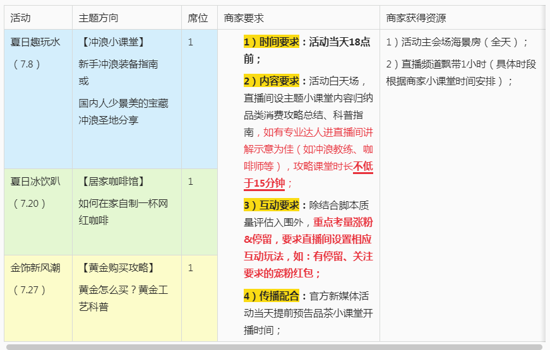The height and width of the screenshot is (350, 550).
Task: Click the 【黄金购买攻略】 theme title
Action: pyautogui.click(x=117, y=268)
